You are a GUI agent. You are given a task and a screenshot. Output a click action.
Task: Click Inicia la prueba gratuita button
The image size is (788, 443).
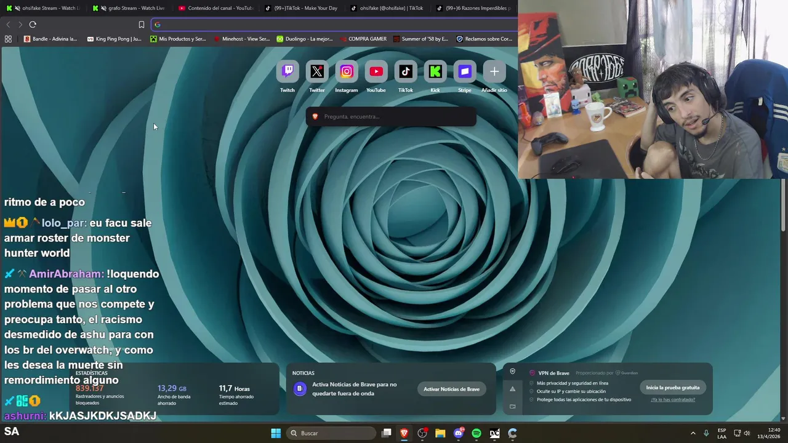coord(673,388)
